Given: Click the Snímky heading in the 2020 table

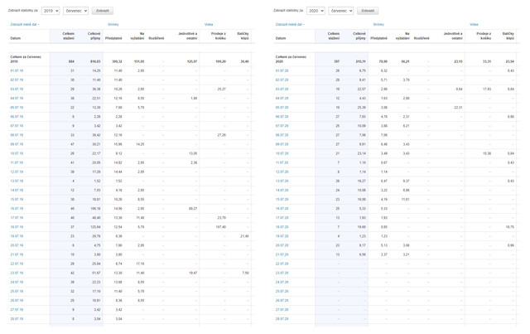Looking at the screenshot, I should [378, 24].
